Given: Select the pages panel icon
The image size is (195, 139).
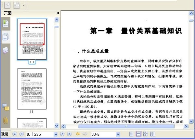Looking at the screenshot, I should 6,37.
